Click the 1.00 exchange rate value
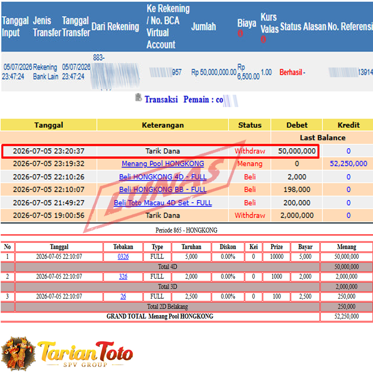This screenshot has height=373, width=373. [266, 72]
